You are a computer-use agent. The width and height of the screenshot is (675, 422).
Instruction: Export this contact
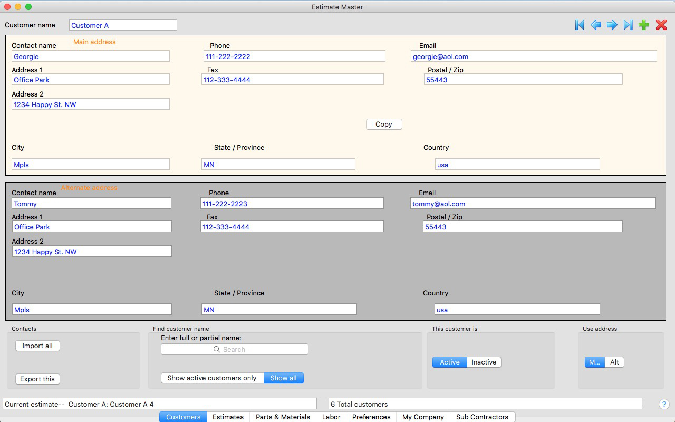[x=37, y=379]
